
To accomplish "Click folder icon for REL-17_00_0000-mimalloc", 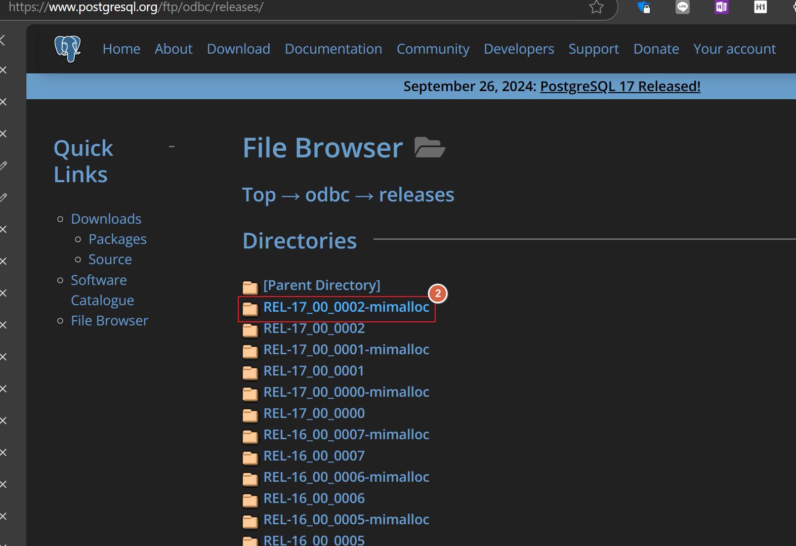I will [x=250, y=394].
